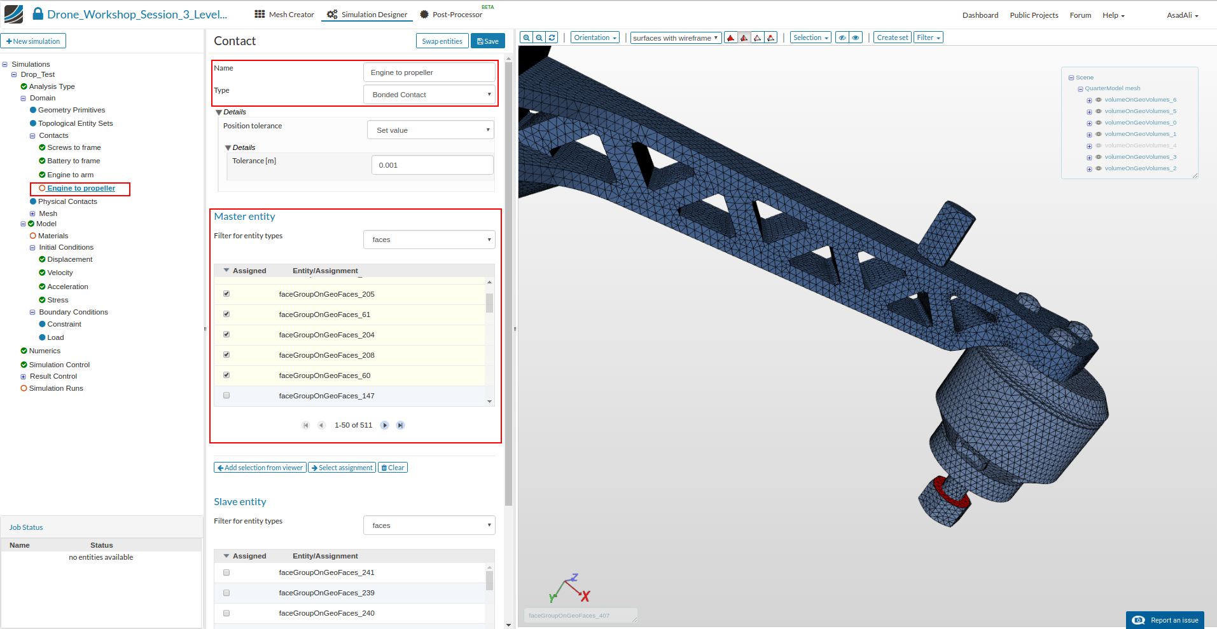1217x629 pixels.
Task: Click the Analysis Type green checkmark
Action: 24,86
